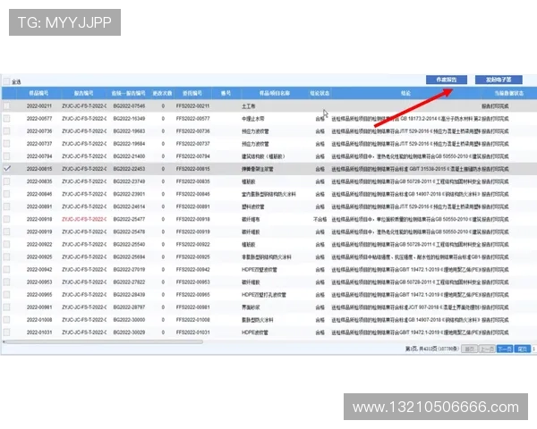The image size is (537, 429).
Task: Click the table's horizontal scrollbar thumb
Action: (104, 341)
